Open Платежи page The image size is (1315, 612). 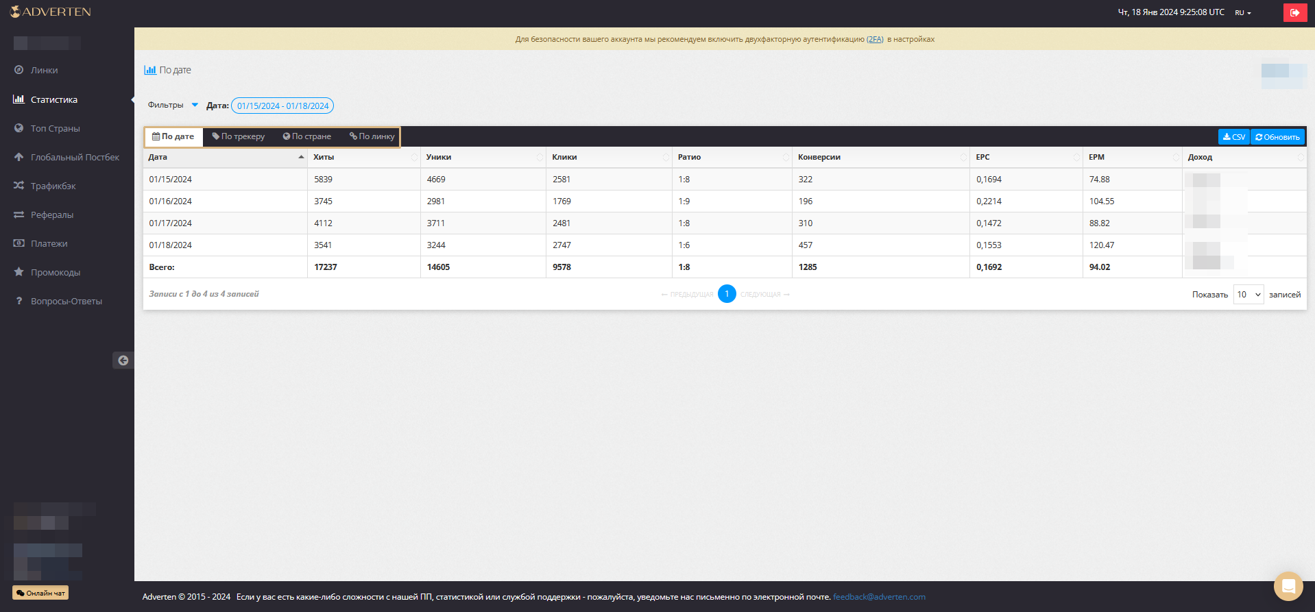49,243
